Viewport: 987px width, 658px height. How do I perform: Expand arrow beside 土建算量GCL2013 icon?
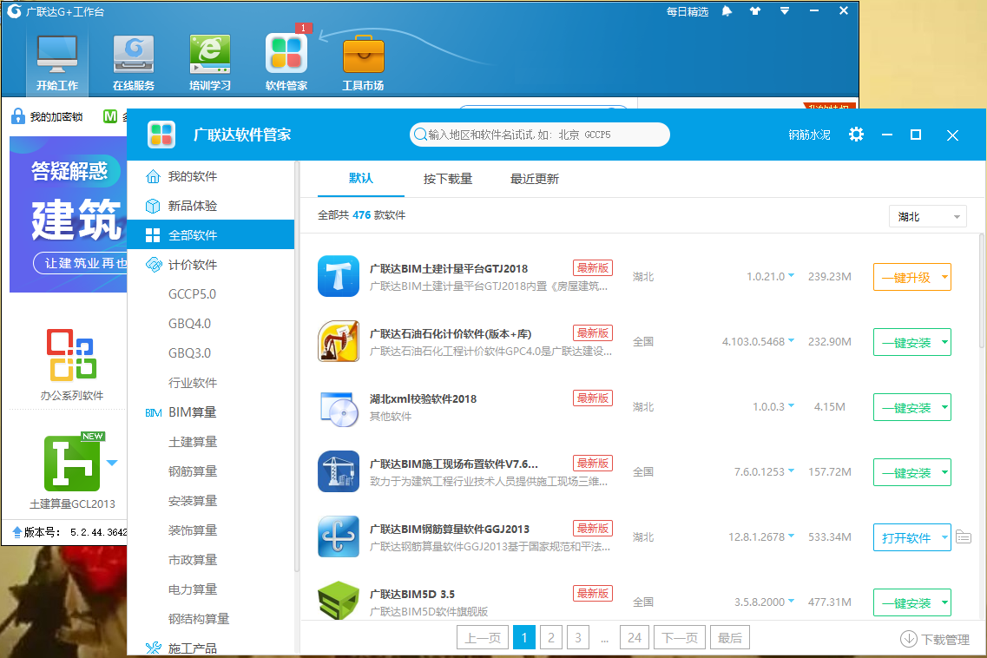click(112, 463)
